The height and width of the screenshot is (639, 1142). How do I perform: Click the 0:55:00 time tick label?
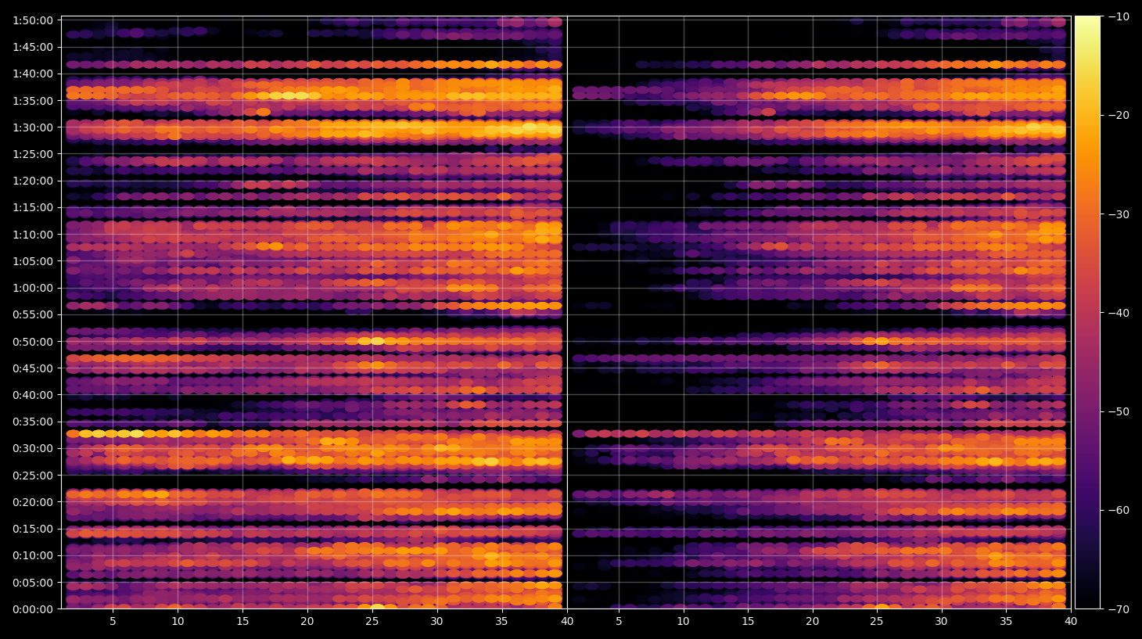(x=33, y=314)
